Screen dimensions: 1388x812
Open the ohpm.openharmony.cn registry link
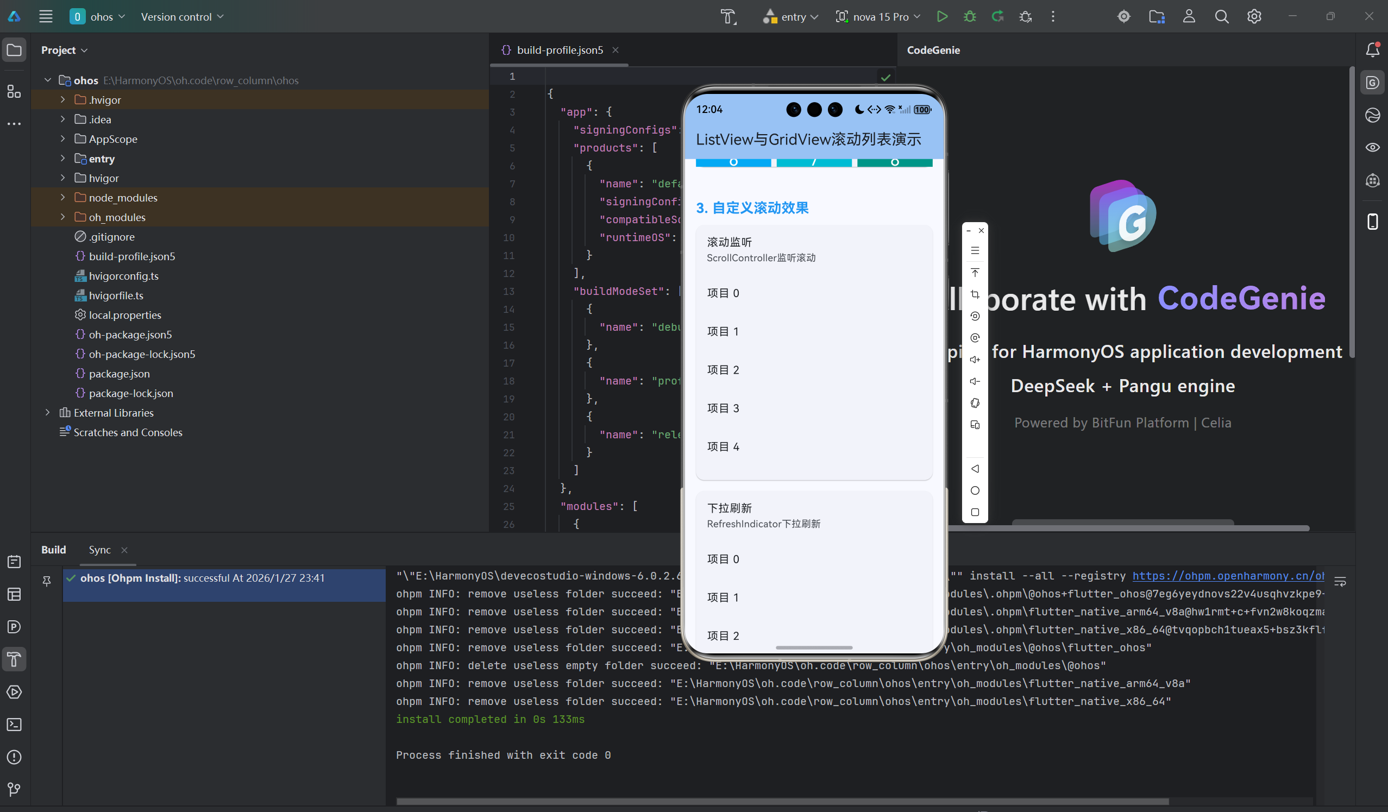tap(1228, 576)
